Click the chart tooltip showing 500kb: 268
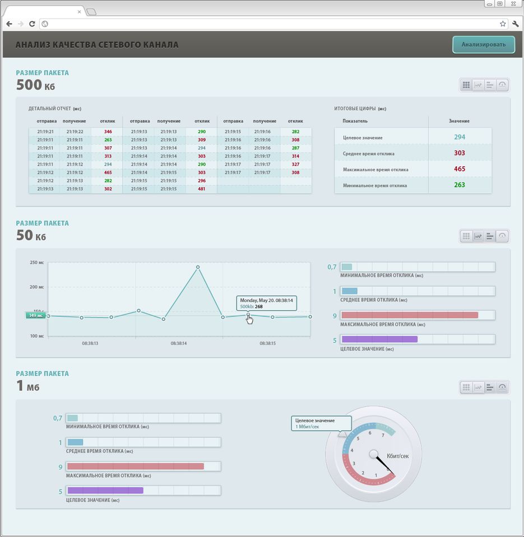This screenshot has height=537, width=524. 266,303
